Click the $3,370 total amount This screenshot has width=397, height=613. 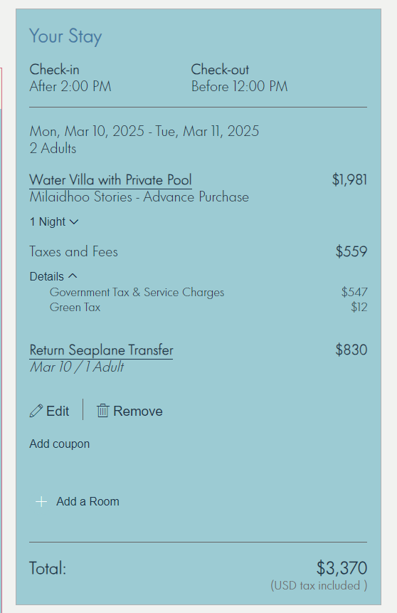click(x=342, y=567)
